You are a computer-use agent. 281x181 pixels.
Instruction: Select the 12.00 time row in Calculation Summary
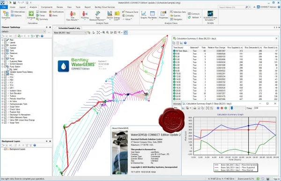pos(225,76)
